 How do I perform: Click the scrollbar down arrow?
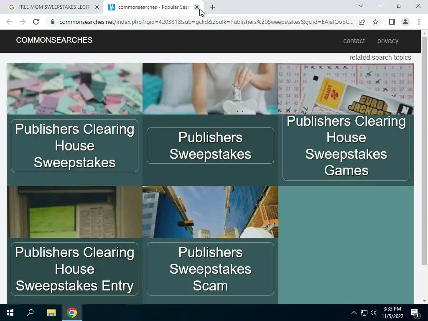coord(424,301)
